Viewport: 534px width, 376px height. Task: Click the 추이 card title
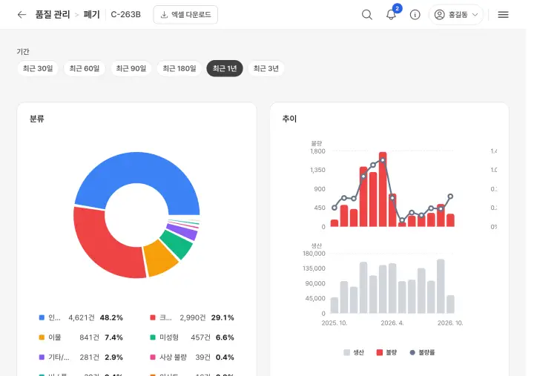pos(289,119)
